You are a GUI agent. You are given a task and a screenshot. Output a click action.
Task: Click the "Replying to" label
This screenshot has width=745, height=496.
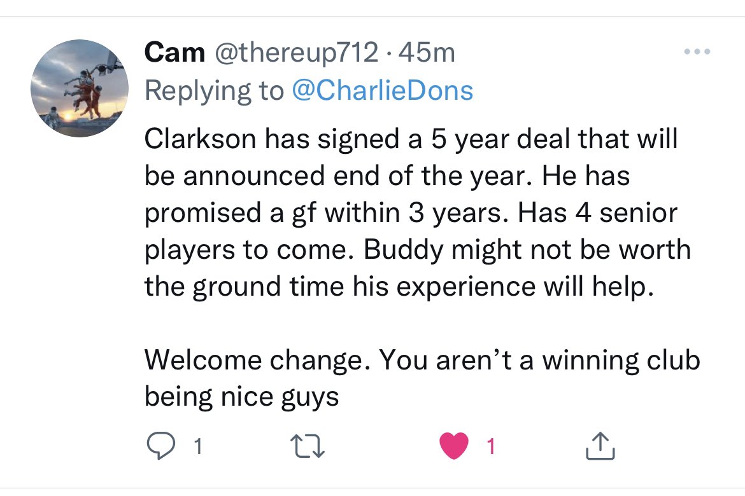pos(214,90)
